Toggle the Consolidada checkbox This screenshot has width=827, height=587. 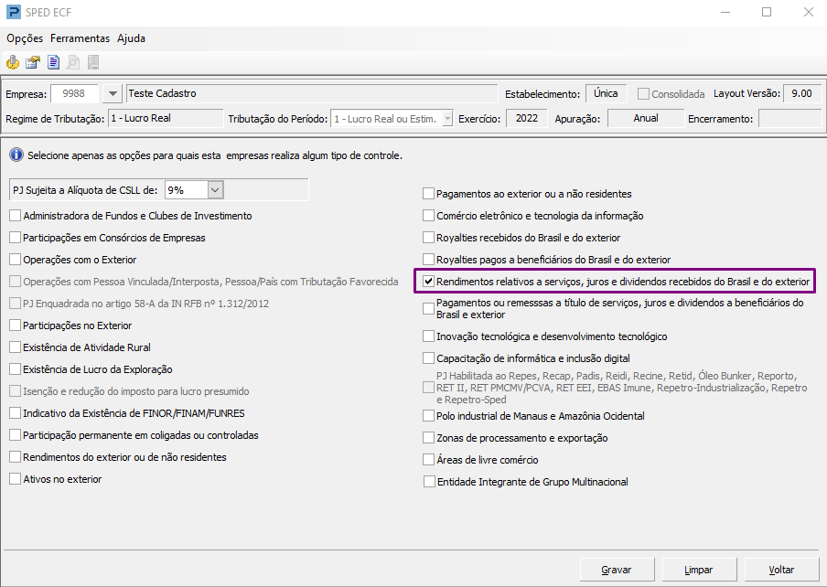[x=643, y=94]
